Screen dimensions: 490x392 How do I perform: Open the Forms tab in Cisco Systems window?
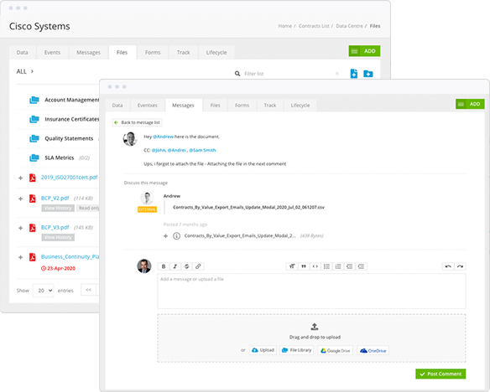point(153,53)
